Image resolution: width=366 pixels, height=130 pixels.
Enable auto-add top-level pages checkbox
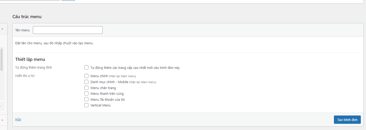[86, 68]
